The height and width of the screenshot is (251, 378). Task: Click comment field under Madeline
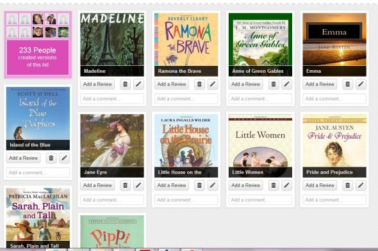(112, 99)
